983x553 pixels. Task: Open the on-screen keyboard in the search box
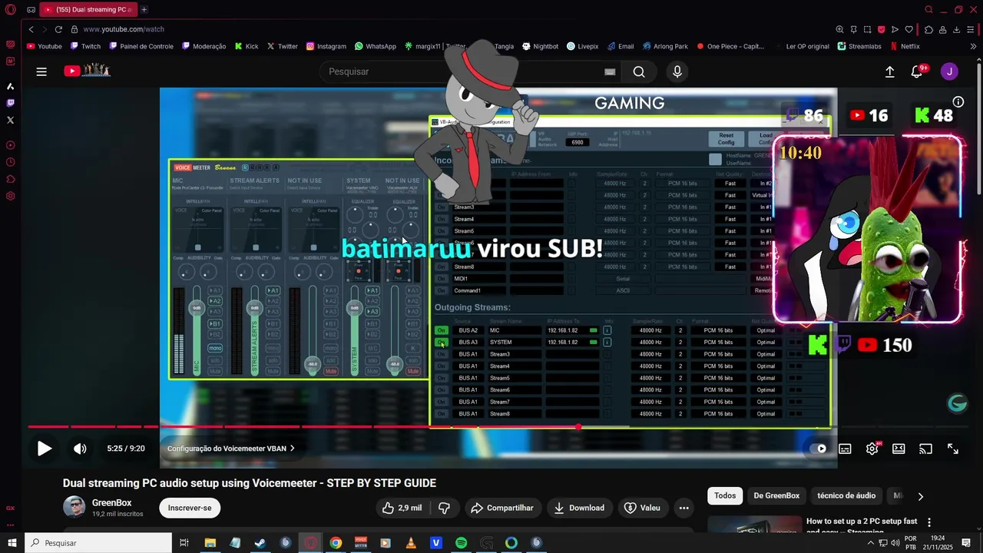point(610,71)
